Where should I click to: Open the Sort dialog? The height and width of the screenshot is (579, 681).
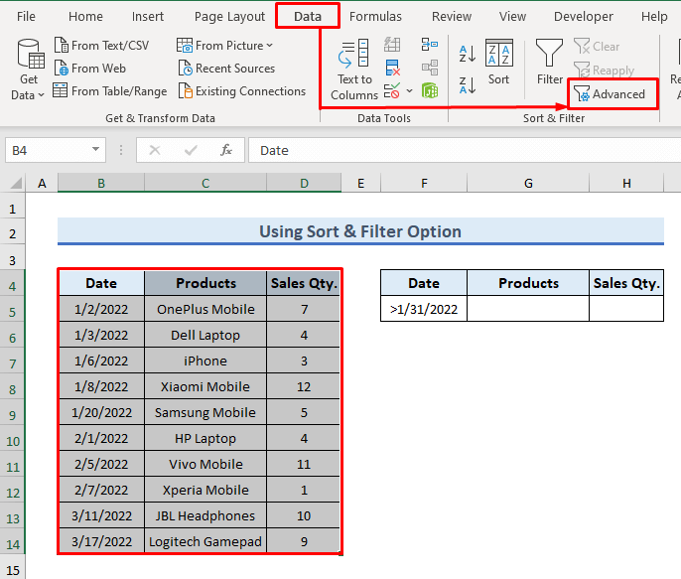(x=498, y=64)
